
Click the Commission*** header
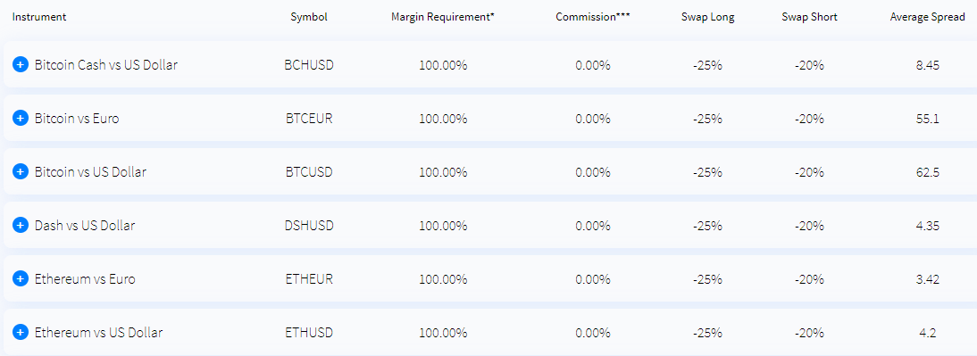tap(593, 17)
